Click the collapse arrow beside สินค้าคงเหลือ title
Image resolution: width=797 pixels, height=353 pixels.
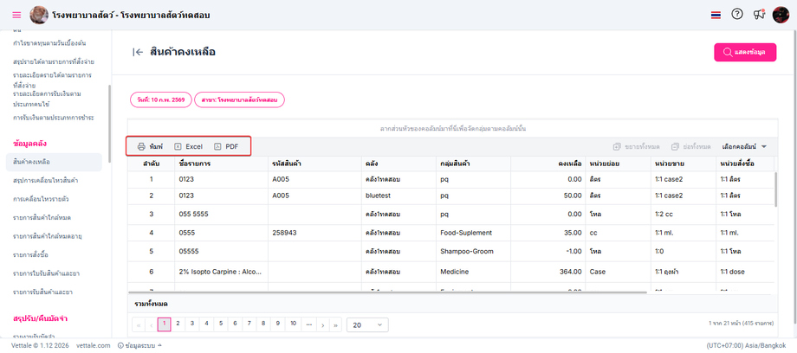138,52
